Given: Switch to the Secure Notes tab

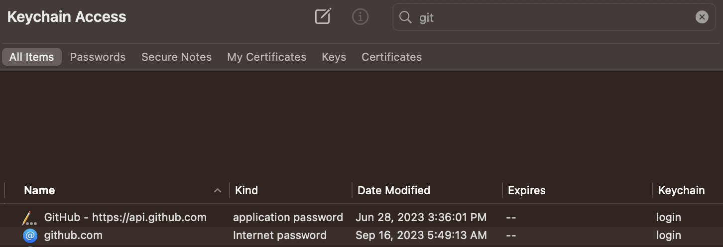Looking at the screenshot, I should pyautogui.click(x=176, y=57).
